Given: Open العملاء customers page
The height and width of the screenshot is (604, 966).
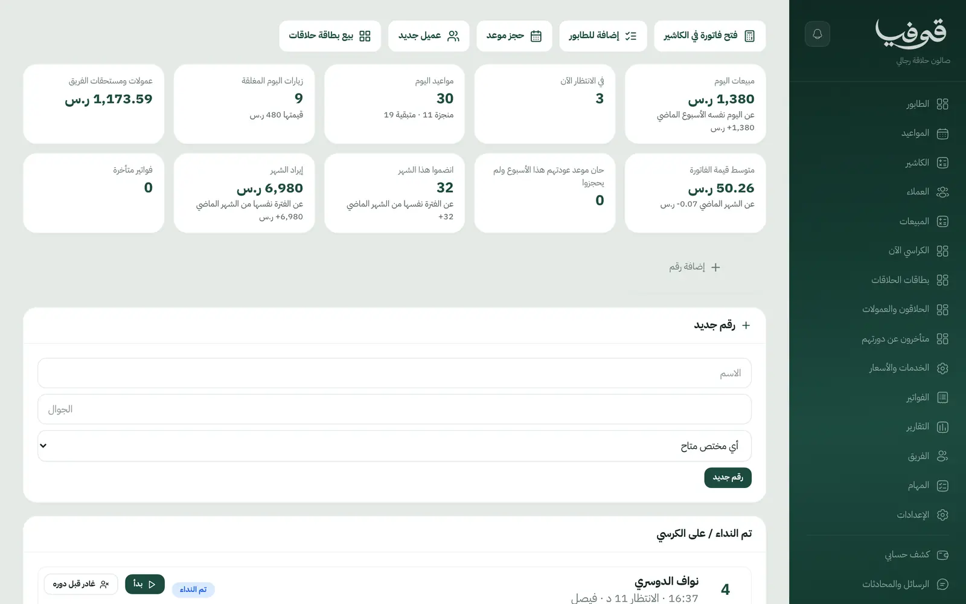Looking at the screenshot, I should tap(927, 192).
